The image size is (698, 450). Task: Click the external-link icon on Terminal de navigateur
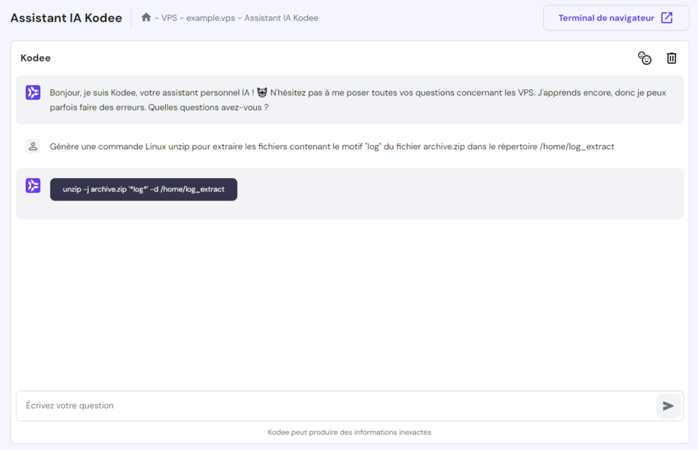coord(667,18)
